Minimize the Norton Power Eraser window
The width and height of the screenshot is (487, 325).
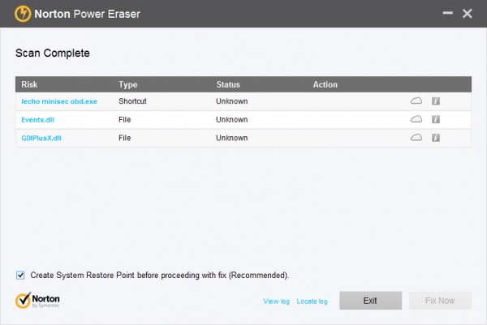(x=447, y=13)
